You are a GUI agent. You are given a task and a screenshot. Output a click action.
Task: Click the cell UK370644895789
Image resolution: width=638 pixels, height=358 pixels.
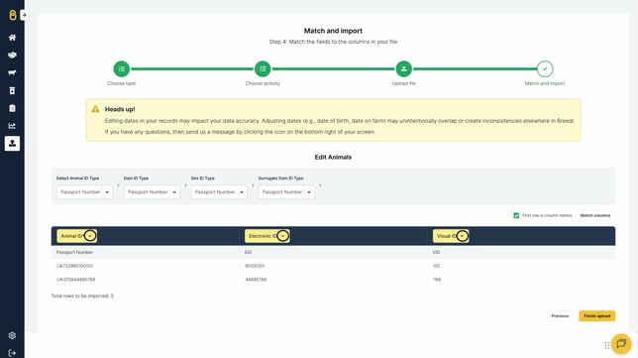pyautogui.click(x=76, y=280)
